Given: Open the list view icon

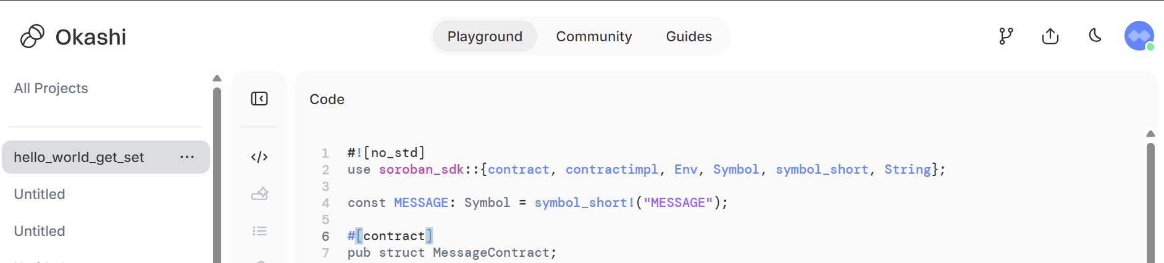Looking at the screenshot, I should click(x=259, y=231).
